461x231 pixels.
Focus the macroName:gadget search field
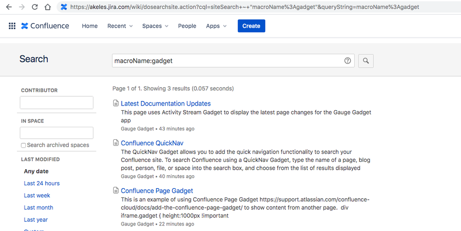tap(233, 61)
